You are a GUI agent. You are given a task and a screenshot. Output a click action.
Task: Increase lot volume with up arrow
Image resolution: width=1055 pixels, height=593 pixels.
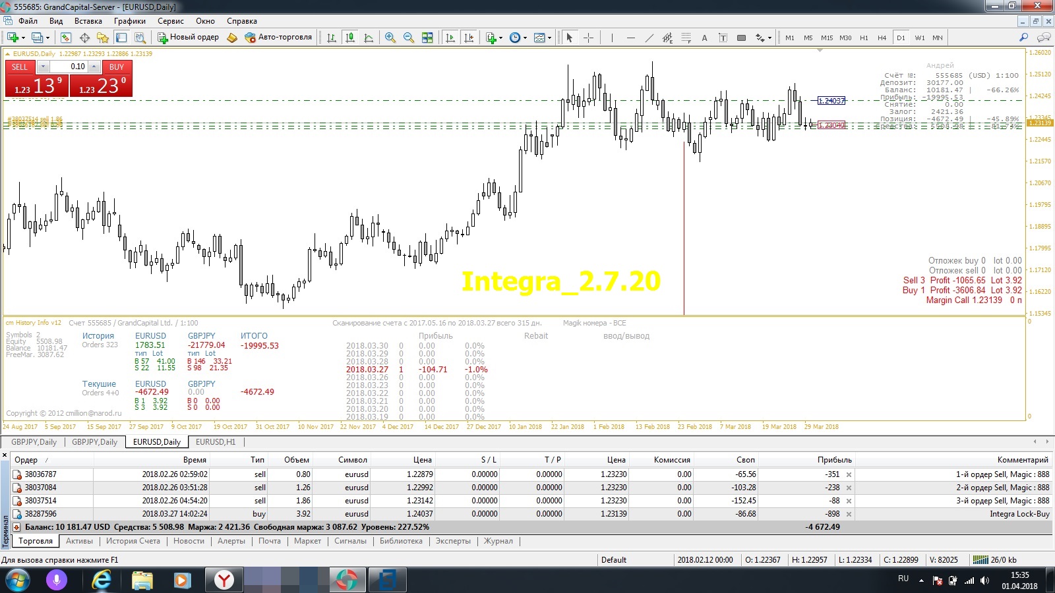[94, 67]
